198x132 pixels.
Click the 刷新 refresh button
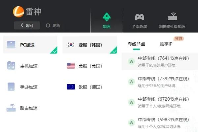[x=53, y=25]
